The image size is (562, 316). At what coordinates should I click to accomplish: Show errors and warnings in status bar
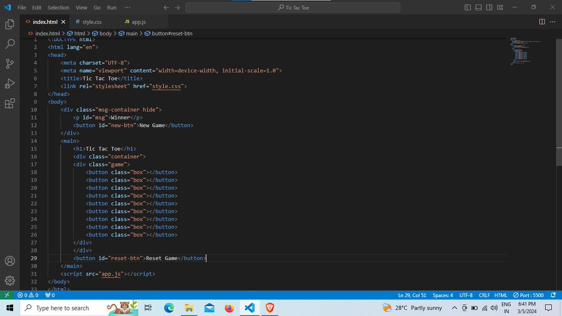(x=28, y=295)
